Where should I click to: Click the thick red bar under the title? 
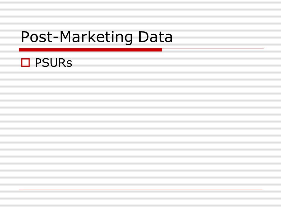pyautogui.click(x=90, y=50)
